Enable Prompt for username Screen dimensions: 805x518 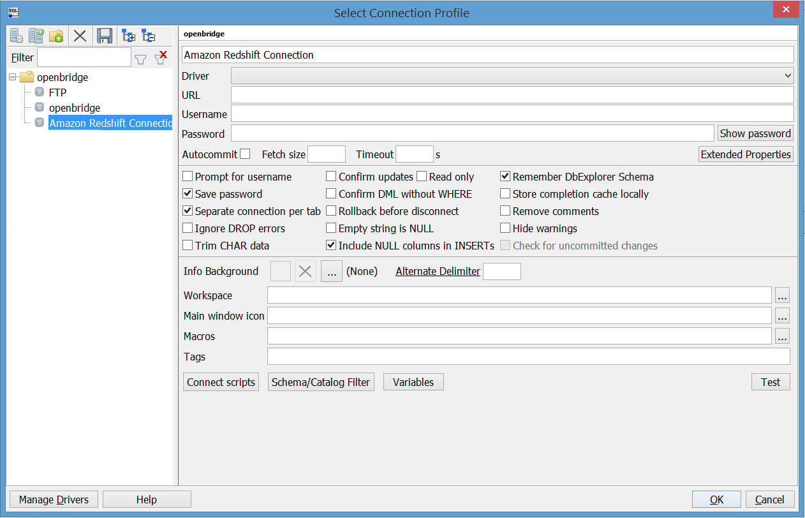click(x=188, y=177)
